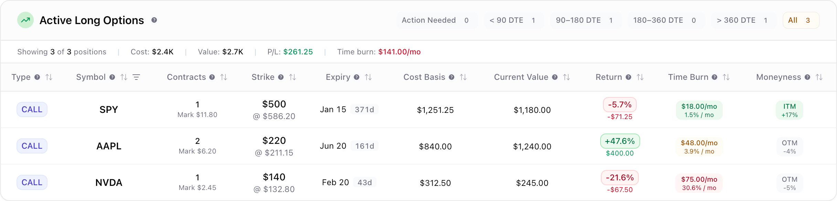Viewport: 837px width, 201px height.
Task: Click the $500 strike value
Action: [274, 104]
